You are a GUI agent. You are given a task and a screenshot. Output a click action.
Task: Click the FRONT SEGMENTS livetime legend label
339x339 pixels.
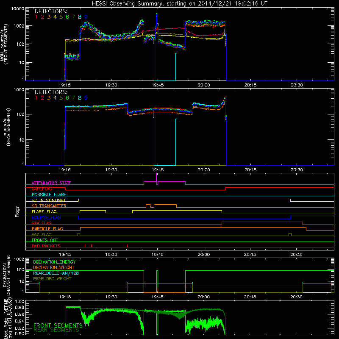click(x=58, y=325)
